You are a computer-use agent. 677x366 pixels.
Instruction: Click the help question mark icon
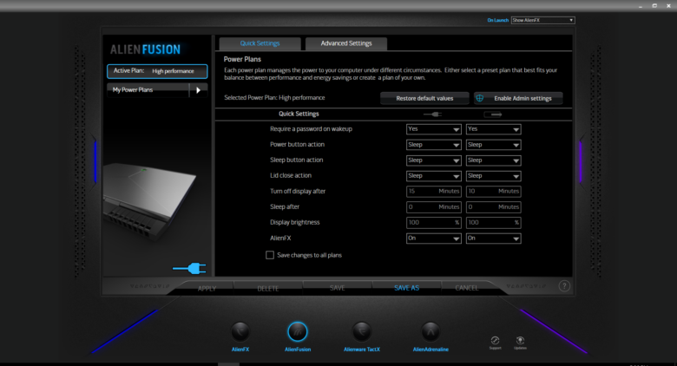coord(564,286)
